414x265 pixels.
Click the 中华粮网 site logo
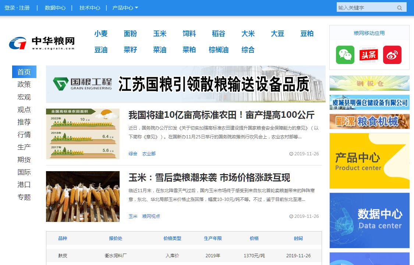(x=42, y=43)
